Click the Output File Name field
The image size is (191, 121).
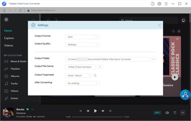(x=80, y=67)
